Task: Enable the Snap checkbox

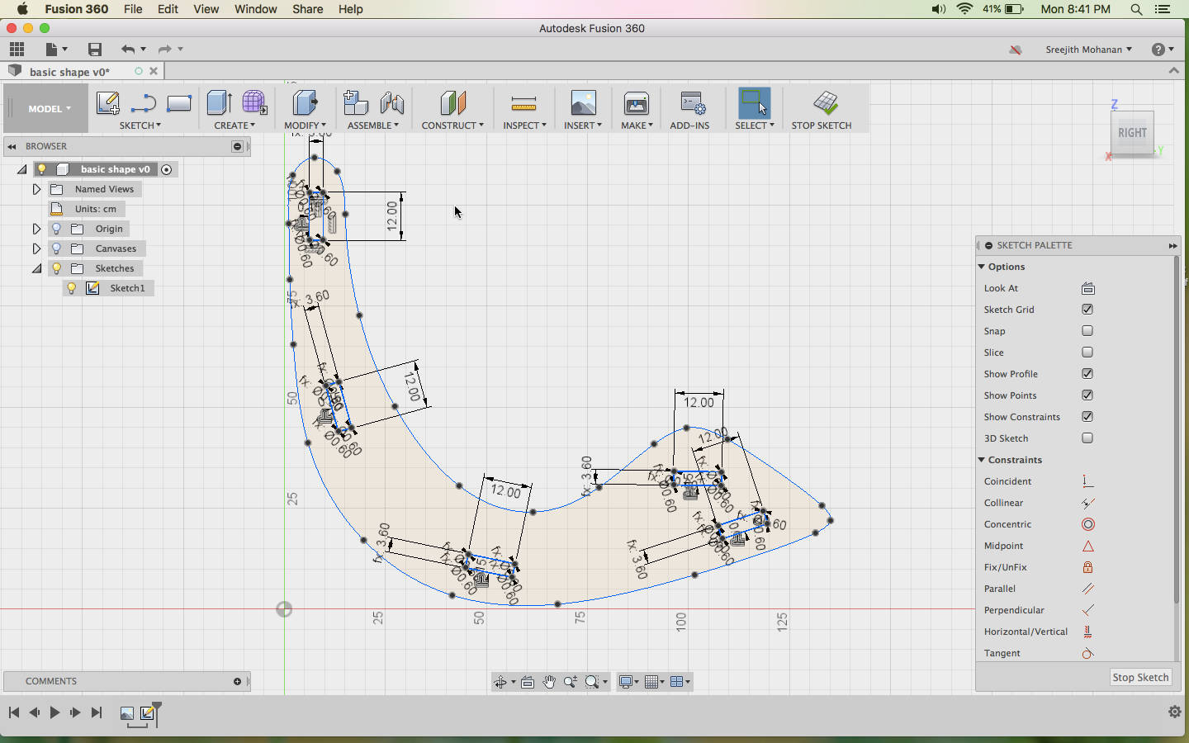Action: click(1087, 331)
